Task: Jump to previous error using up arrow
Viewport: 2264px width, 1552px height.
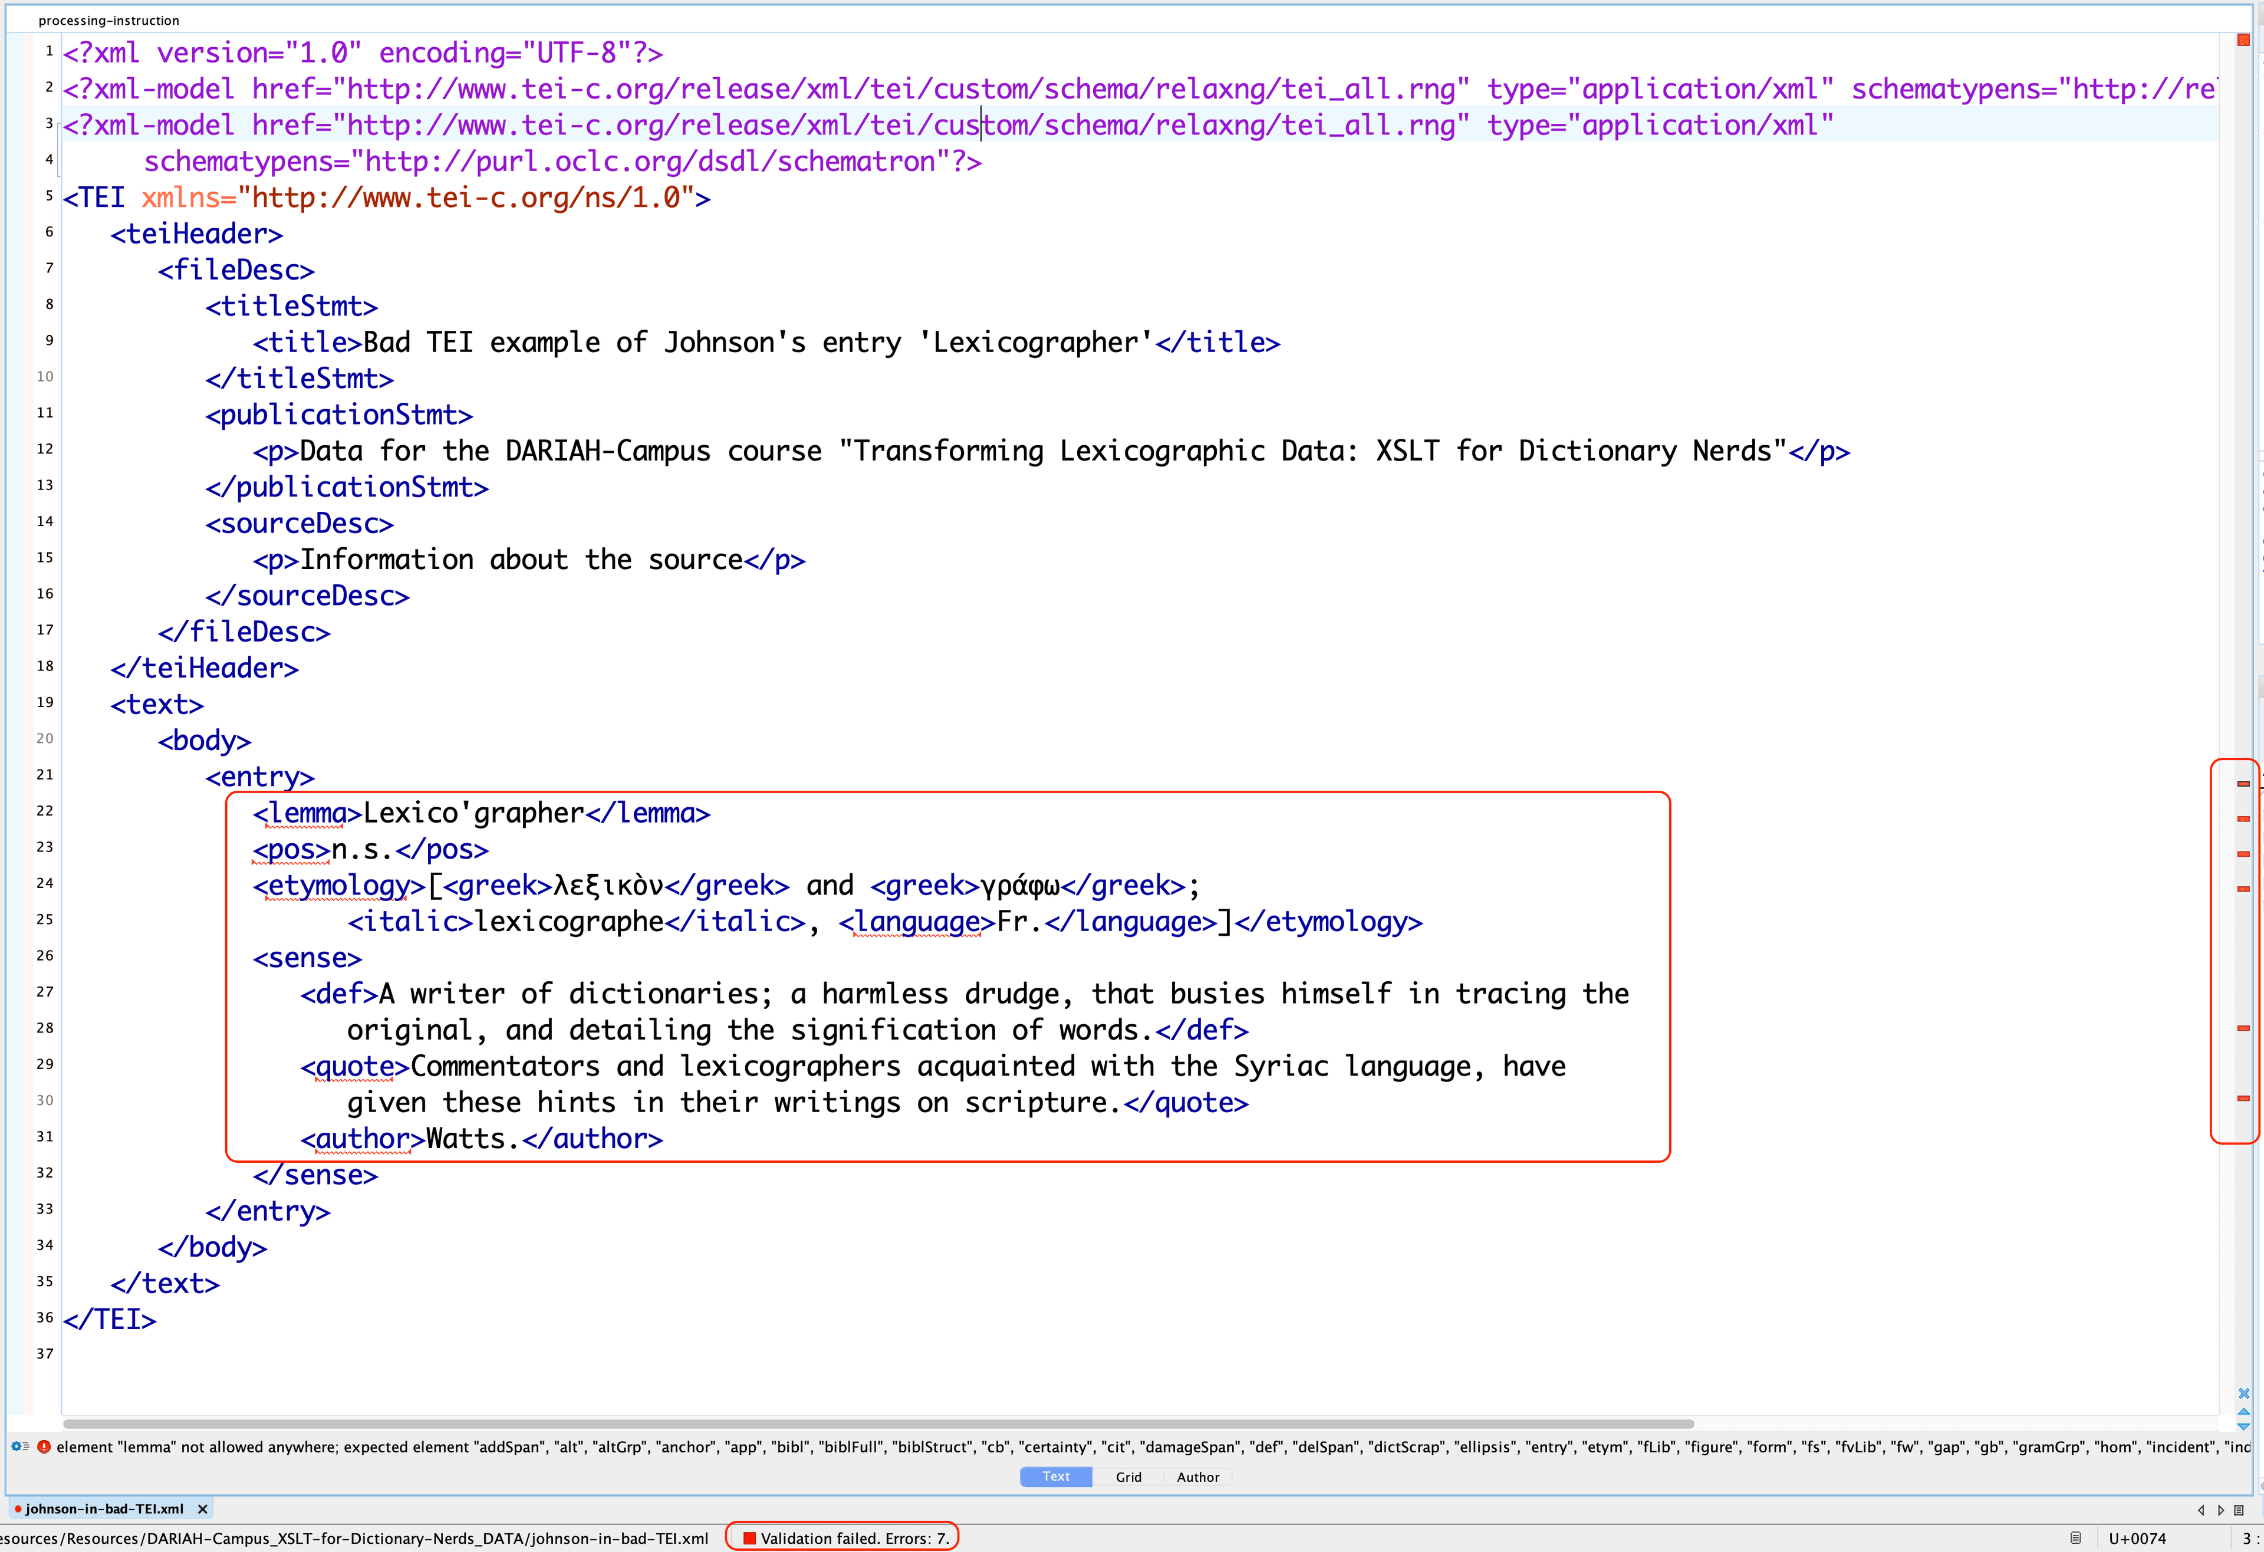Action: 2243,1410
